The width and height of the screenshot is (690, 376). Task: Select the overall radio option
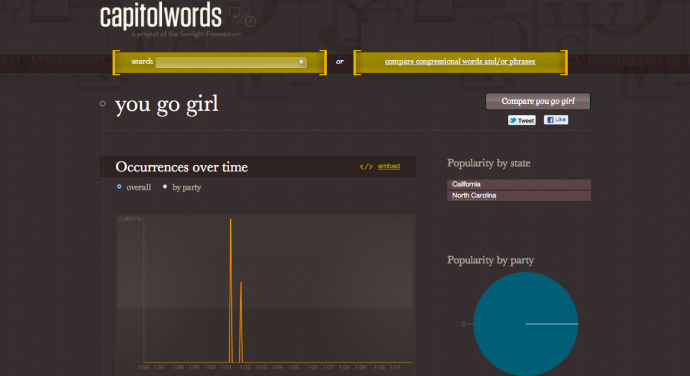tap(119, 187)
